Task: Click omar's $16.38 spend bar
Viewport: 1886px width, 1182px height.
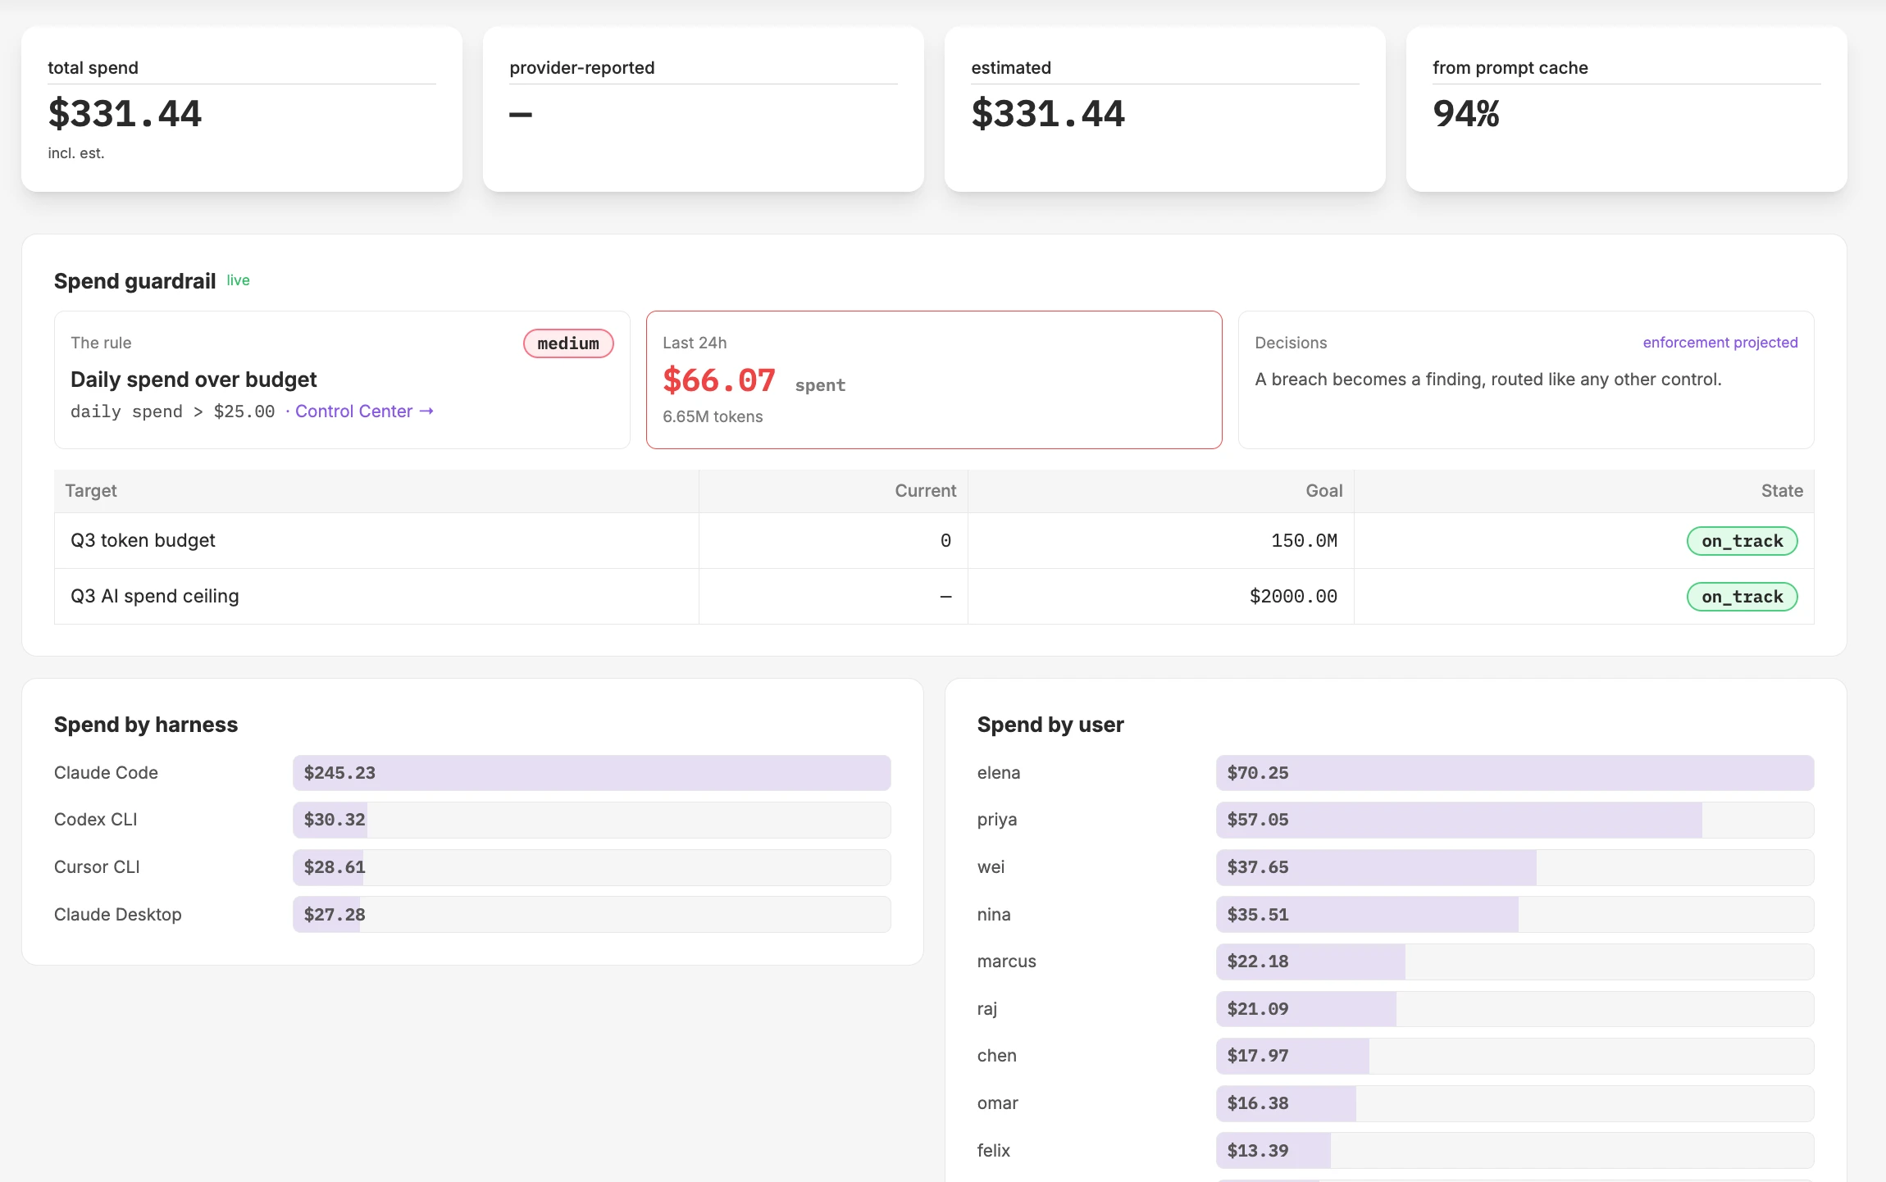Action: 1515,1103
